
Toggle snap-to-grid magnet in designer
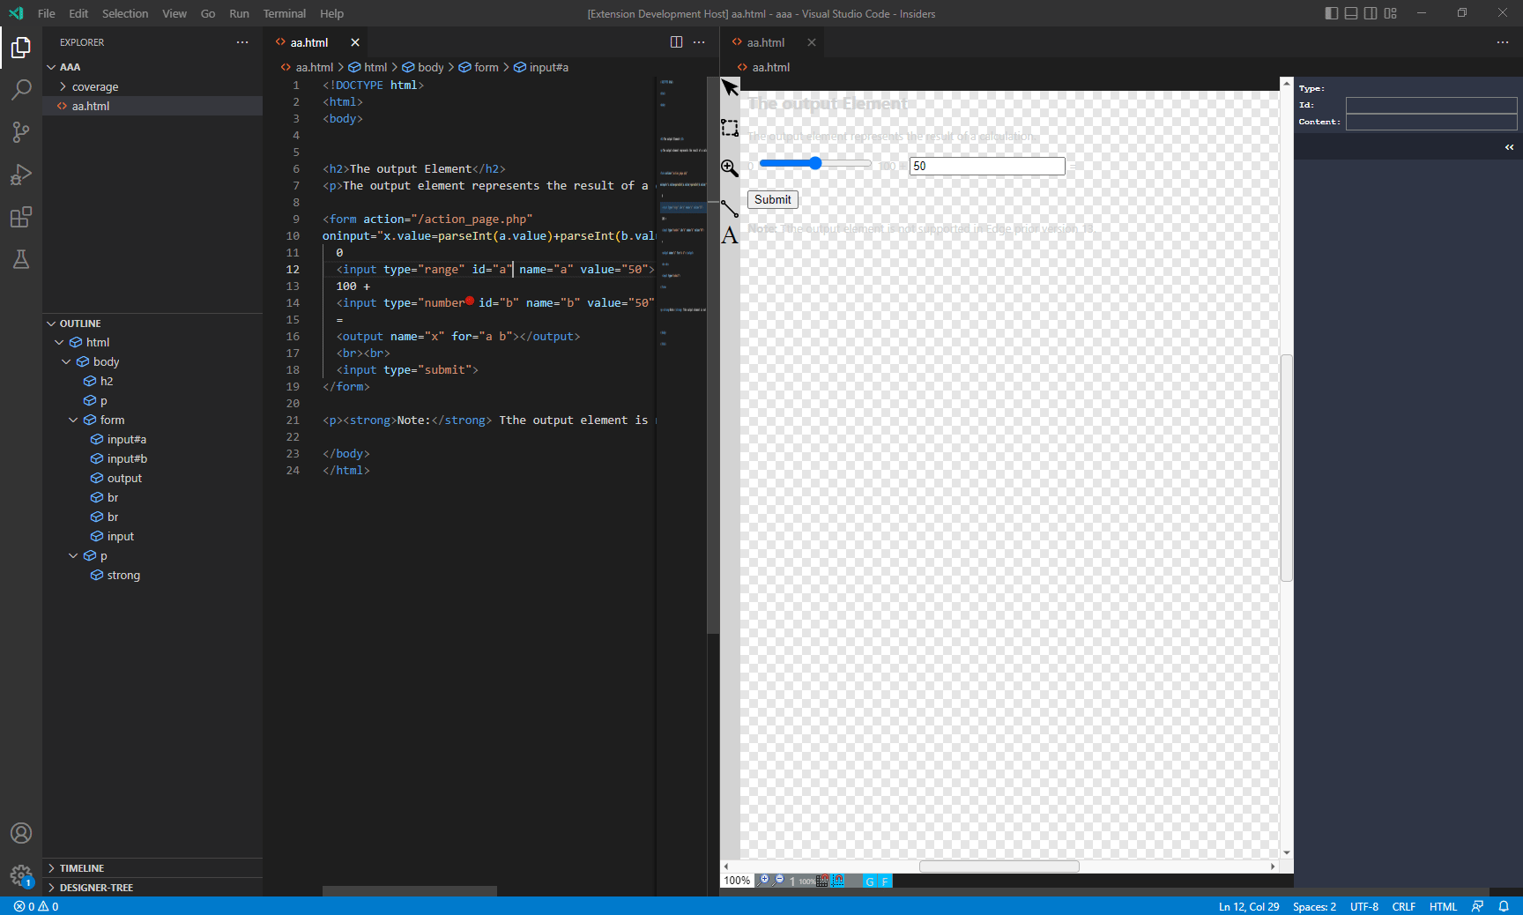821,881
